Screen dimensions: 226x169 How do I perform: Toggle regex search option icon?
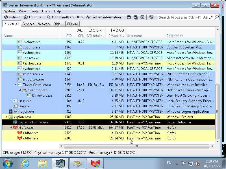(x=211, y=17)
